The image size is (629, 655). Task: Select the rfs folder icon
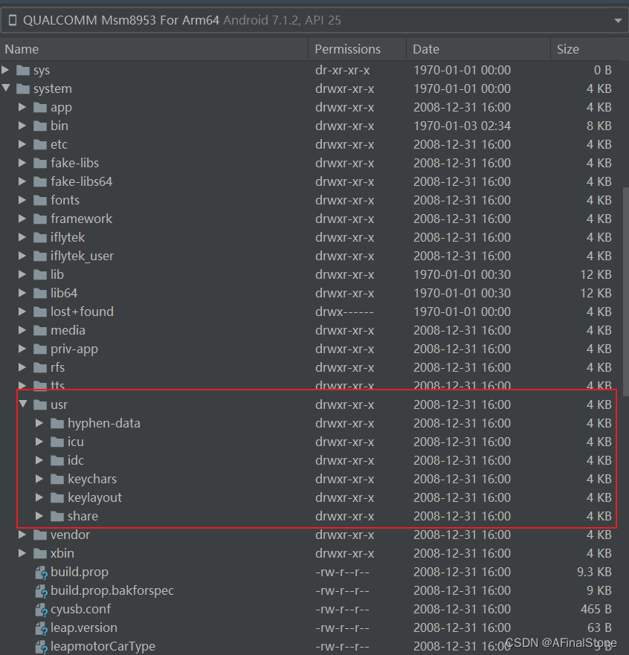(40, 367)
